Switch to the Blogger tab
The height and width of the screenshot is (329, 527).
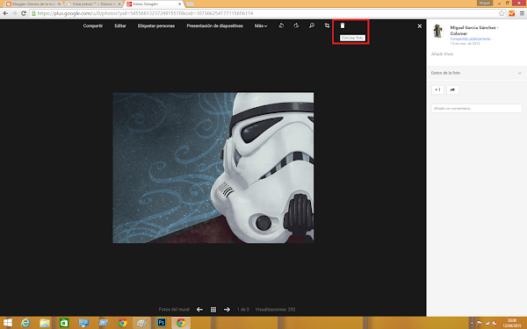click(x=33, y=4)
